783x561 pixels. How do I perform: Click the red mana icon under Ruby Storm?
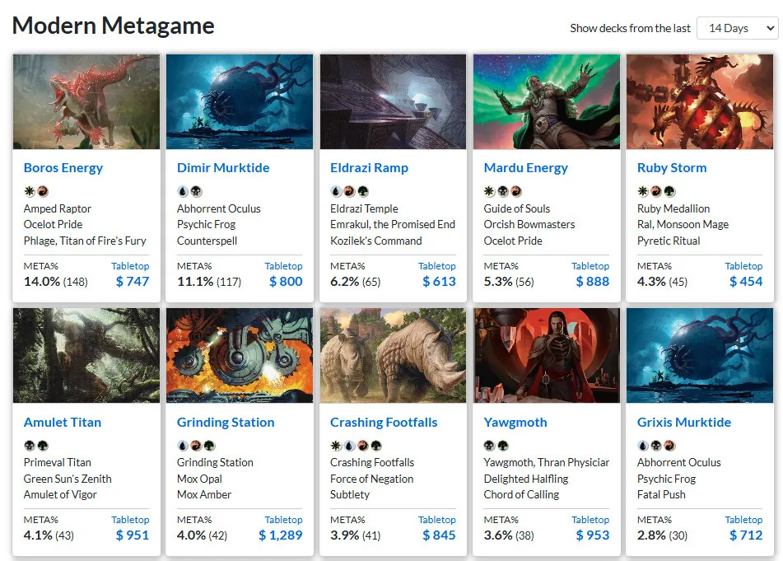tap(656, 191)
